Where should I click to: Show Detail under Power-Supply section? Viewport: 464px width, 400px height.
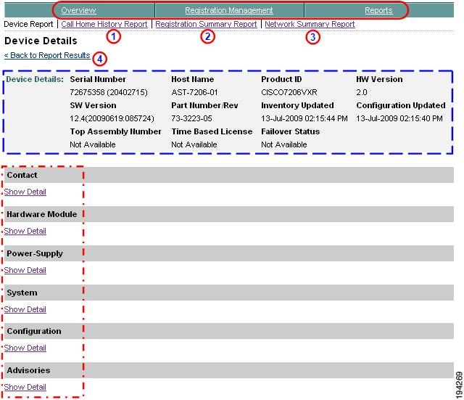pyautogui.click(x=25, y=270)
